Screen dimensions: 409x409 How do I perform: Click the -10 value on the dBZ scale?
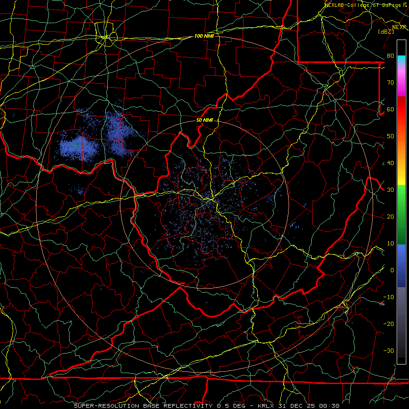(x=389, y=297)
